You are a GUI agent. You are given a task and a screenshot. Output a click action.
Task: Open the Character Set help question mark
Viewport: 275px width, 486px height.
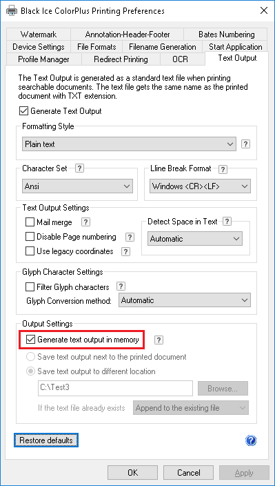click(80, 168)
